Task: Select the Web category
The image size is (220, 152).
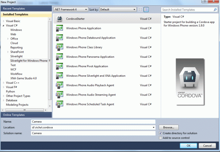Action: coord(13,34)
